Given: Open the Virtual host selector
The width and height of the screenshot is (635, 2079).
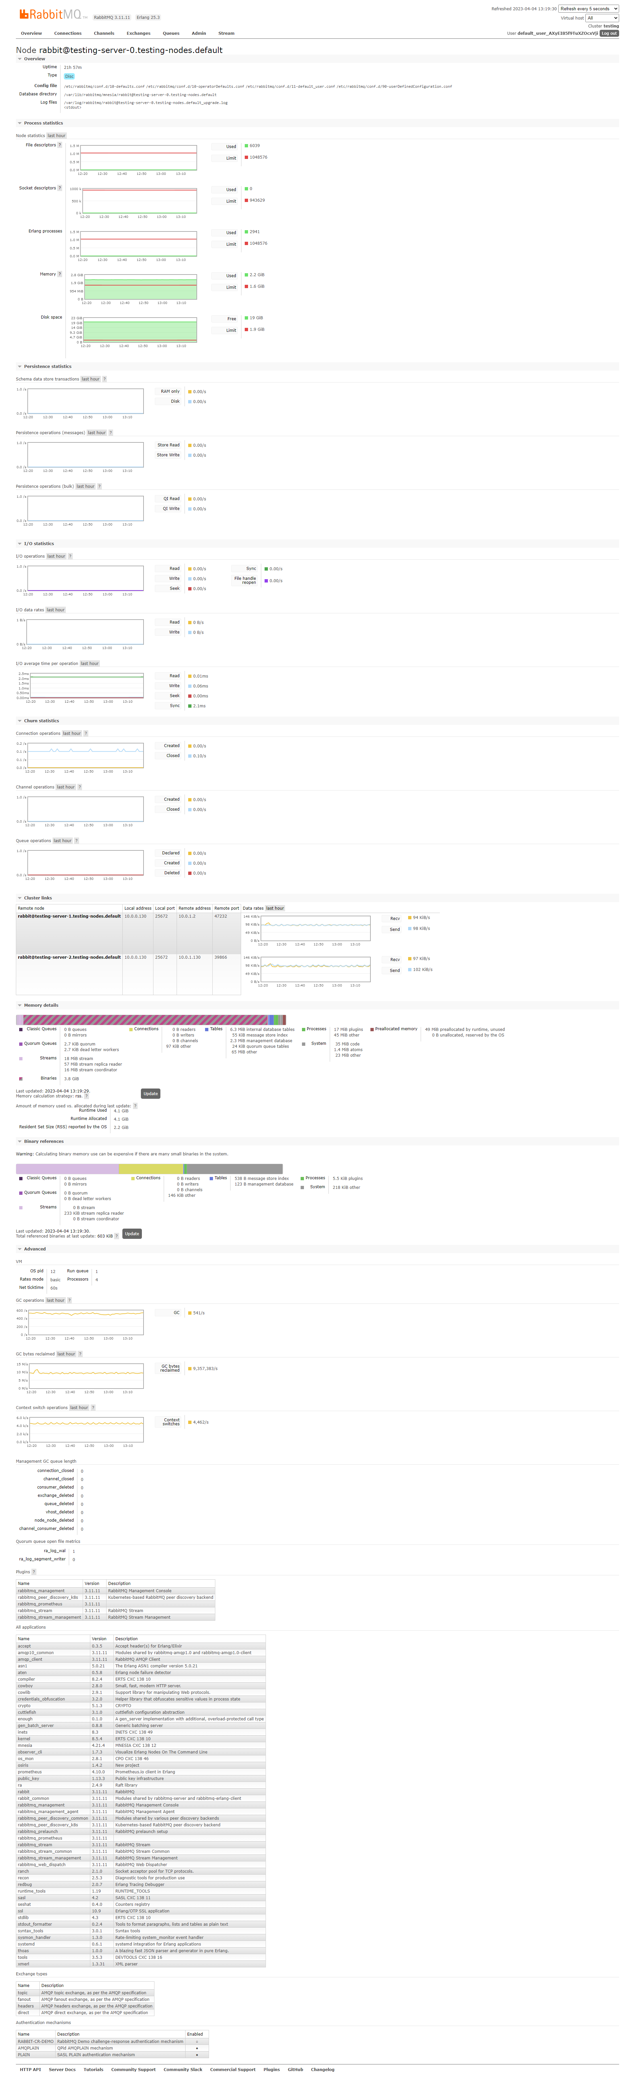Looking at the screenshot, I should point(602,18).
